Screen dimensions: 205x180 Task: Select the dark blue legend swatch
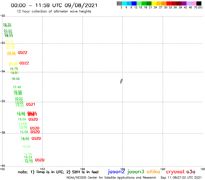click(x=134, y=3)
